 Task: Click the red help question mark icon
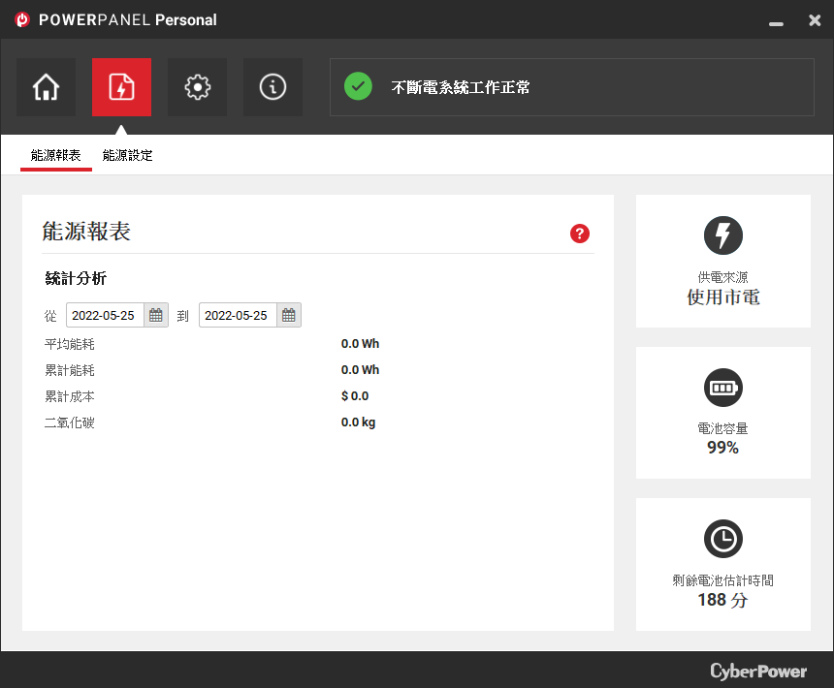tap(580, 234)
